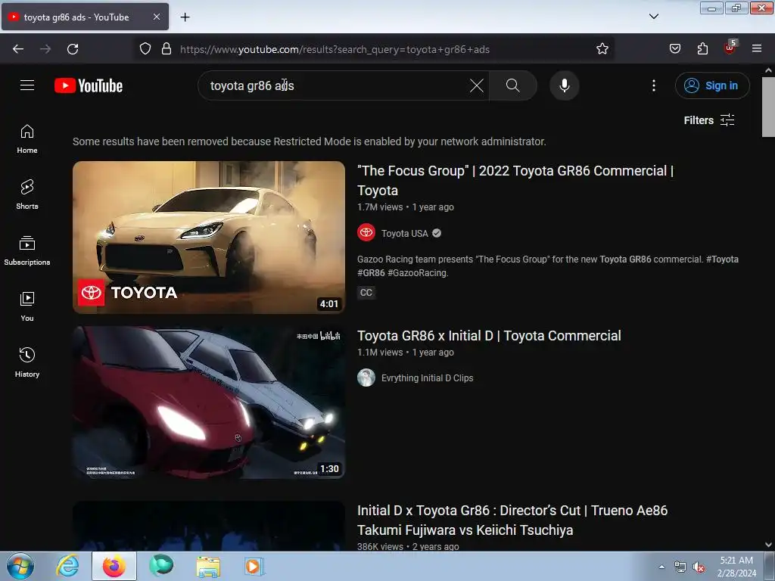Open the tracking protection shield icon
Screen dimensions: 775x581
click(145, 49)
